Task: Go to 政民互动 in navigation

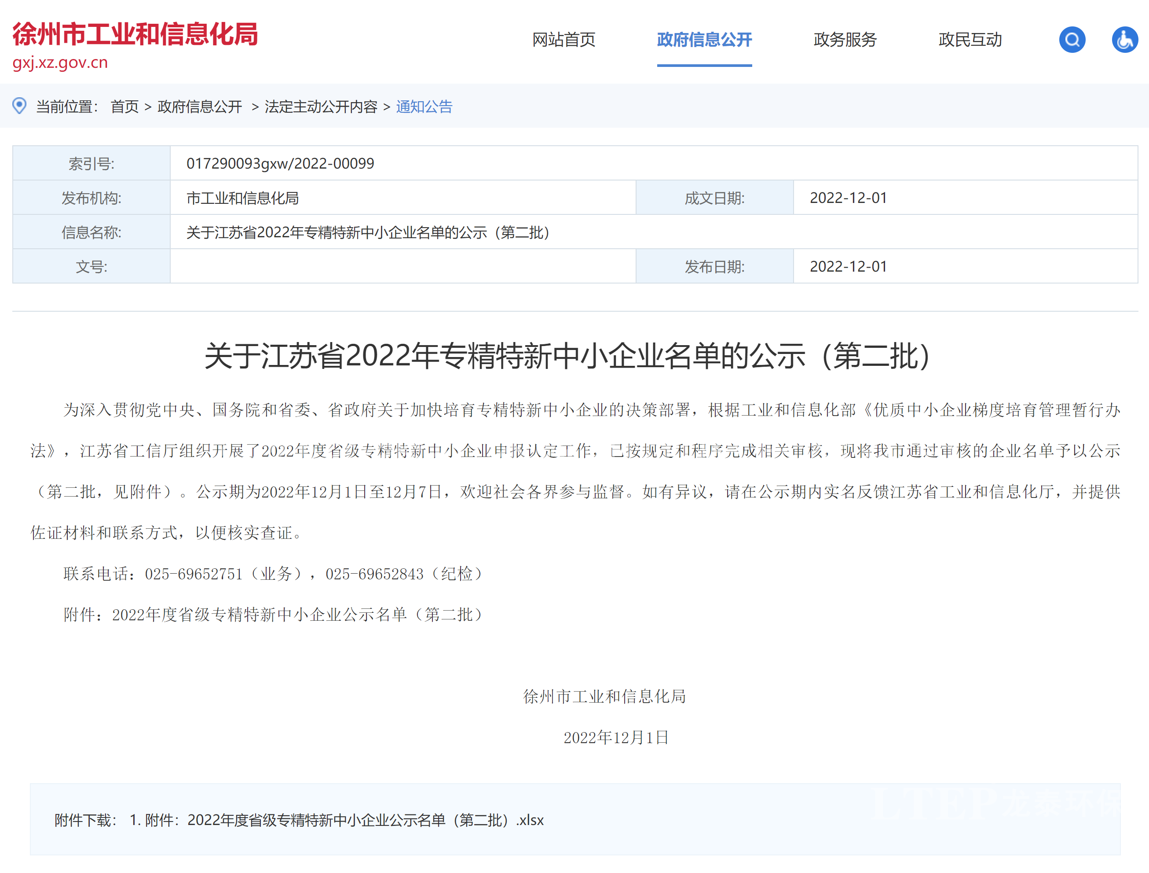Action: pos(970,40)
